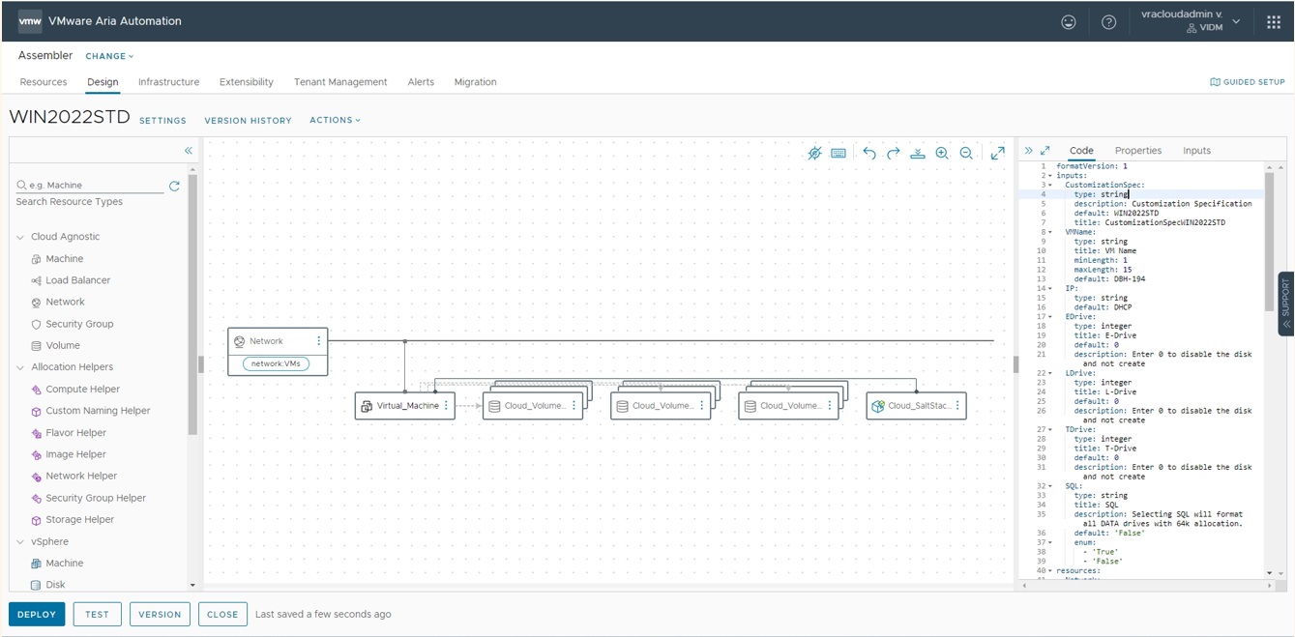Viewport: 1295px width, 637px height.
Task: Open the VMware services grid menu
Action: [1273, 21]
